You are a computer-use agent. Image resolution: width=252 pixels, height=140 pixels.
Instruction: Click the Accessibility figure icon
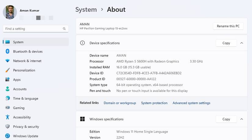pyautogui.click(x=8, y=117)
